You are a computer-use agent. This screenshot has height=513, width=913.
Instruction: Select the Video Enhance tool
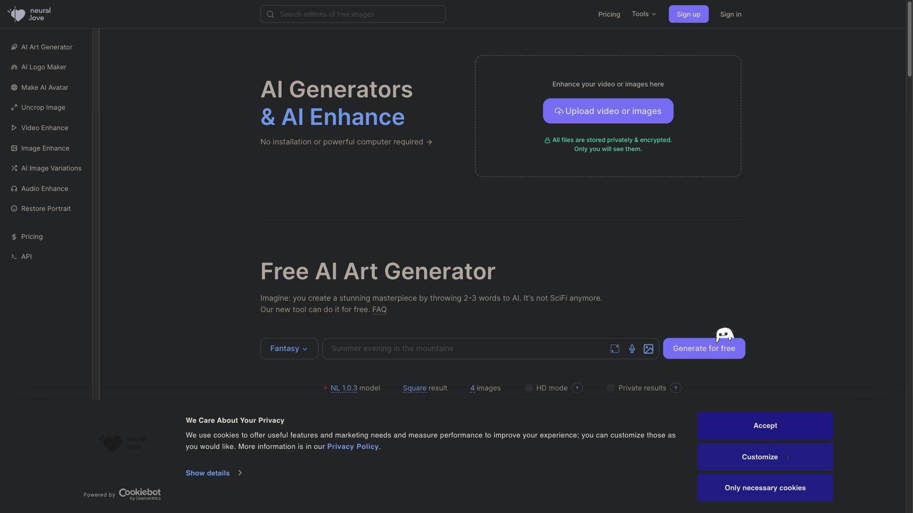pyautogui.click(x=45, y=128)
